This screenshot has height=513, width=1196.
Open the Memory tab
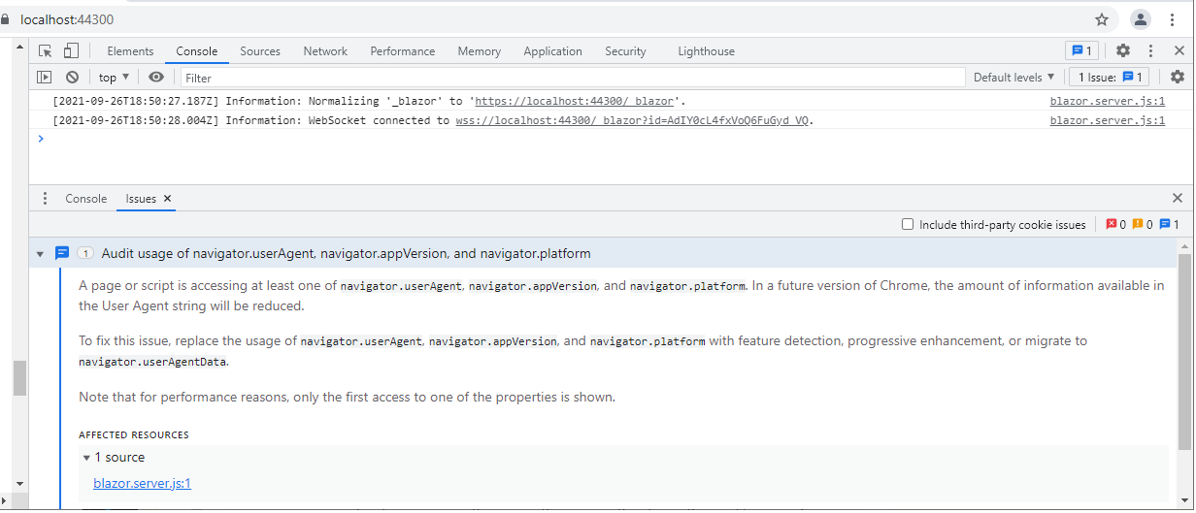480,51
